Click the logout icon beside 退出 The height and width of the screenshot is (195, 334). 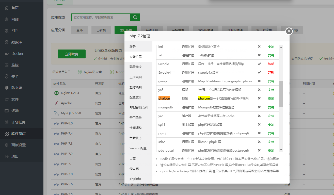(7, 156)
